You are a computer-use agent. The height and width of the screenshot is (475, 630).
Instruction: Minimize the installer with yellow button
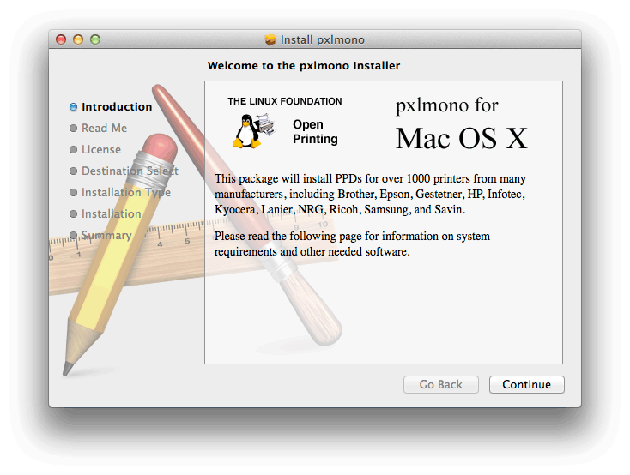pyautogui.click(x=78, y=39)
